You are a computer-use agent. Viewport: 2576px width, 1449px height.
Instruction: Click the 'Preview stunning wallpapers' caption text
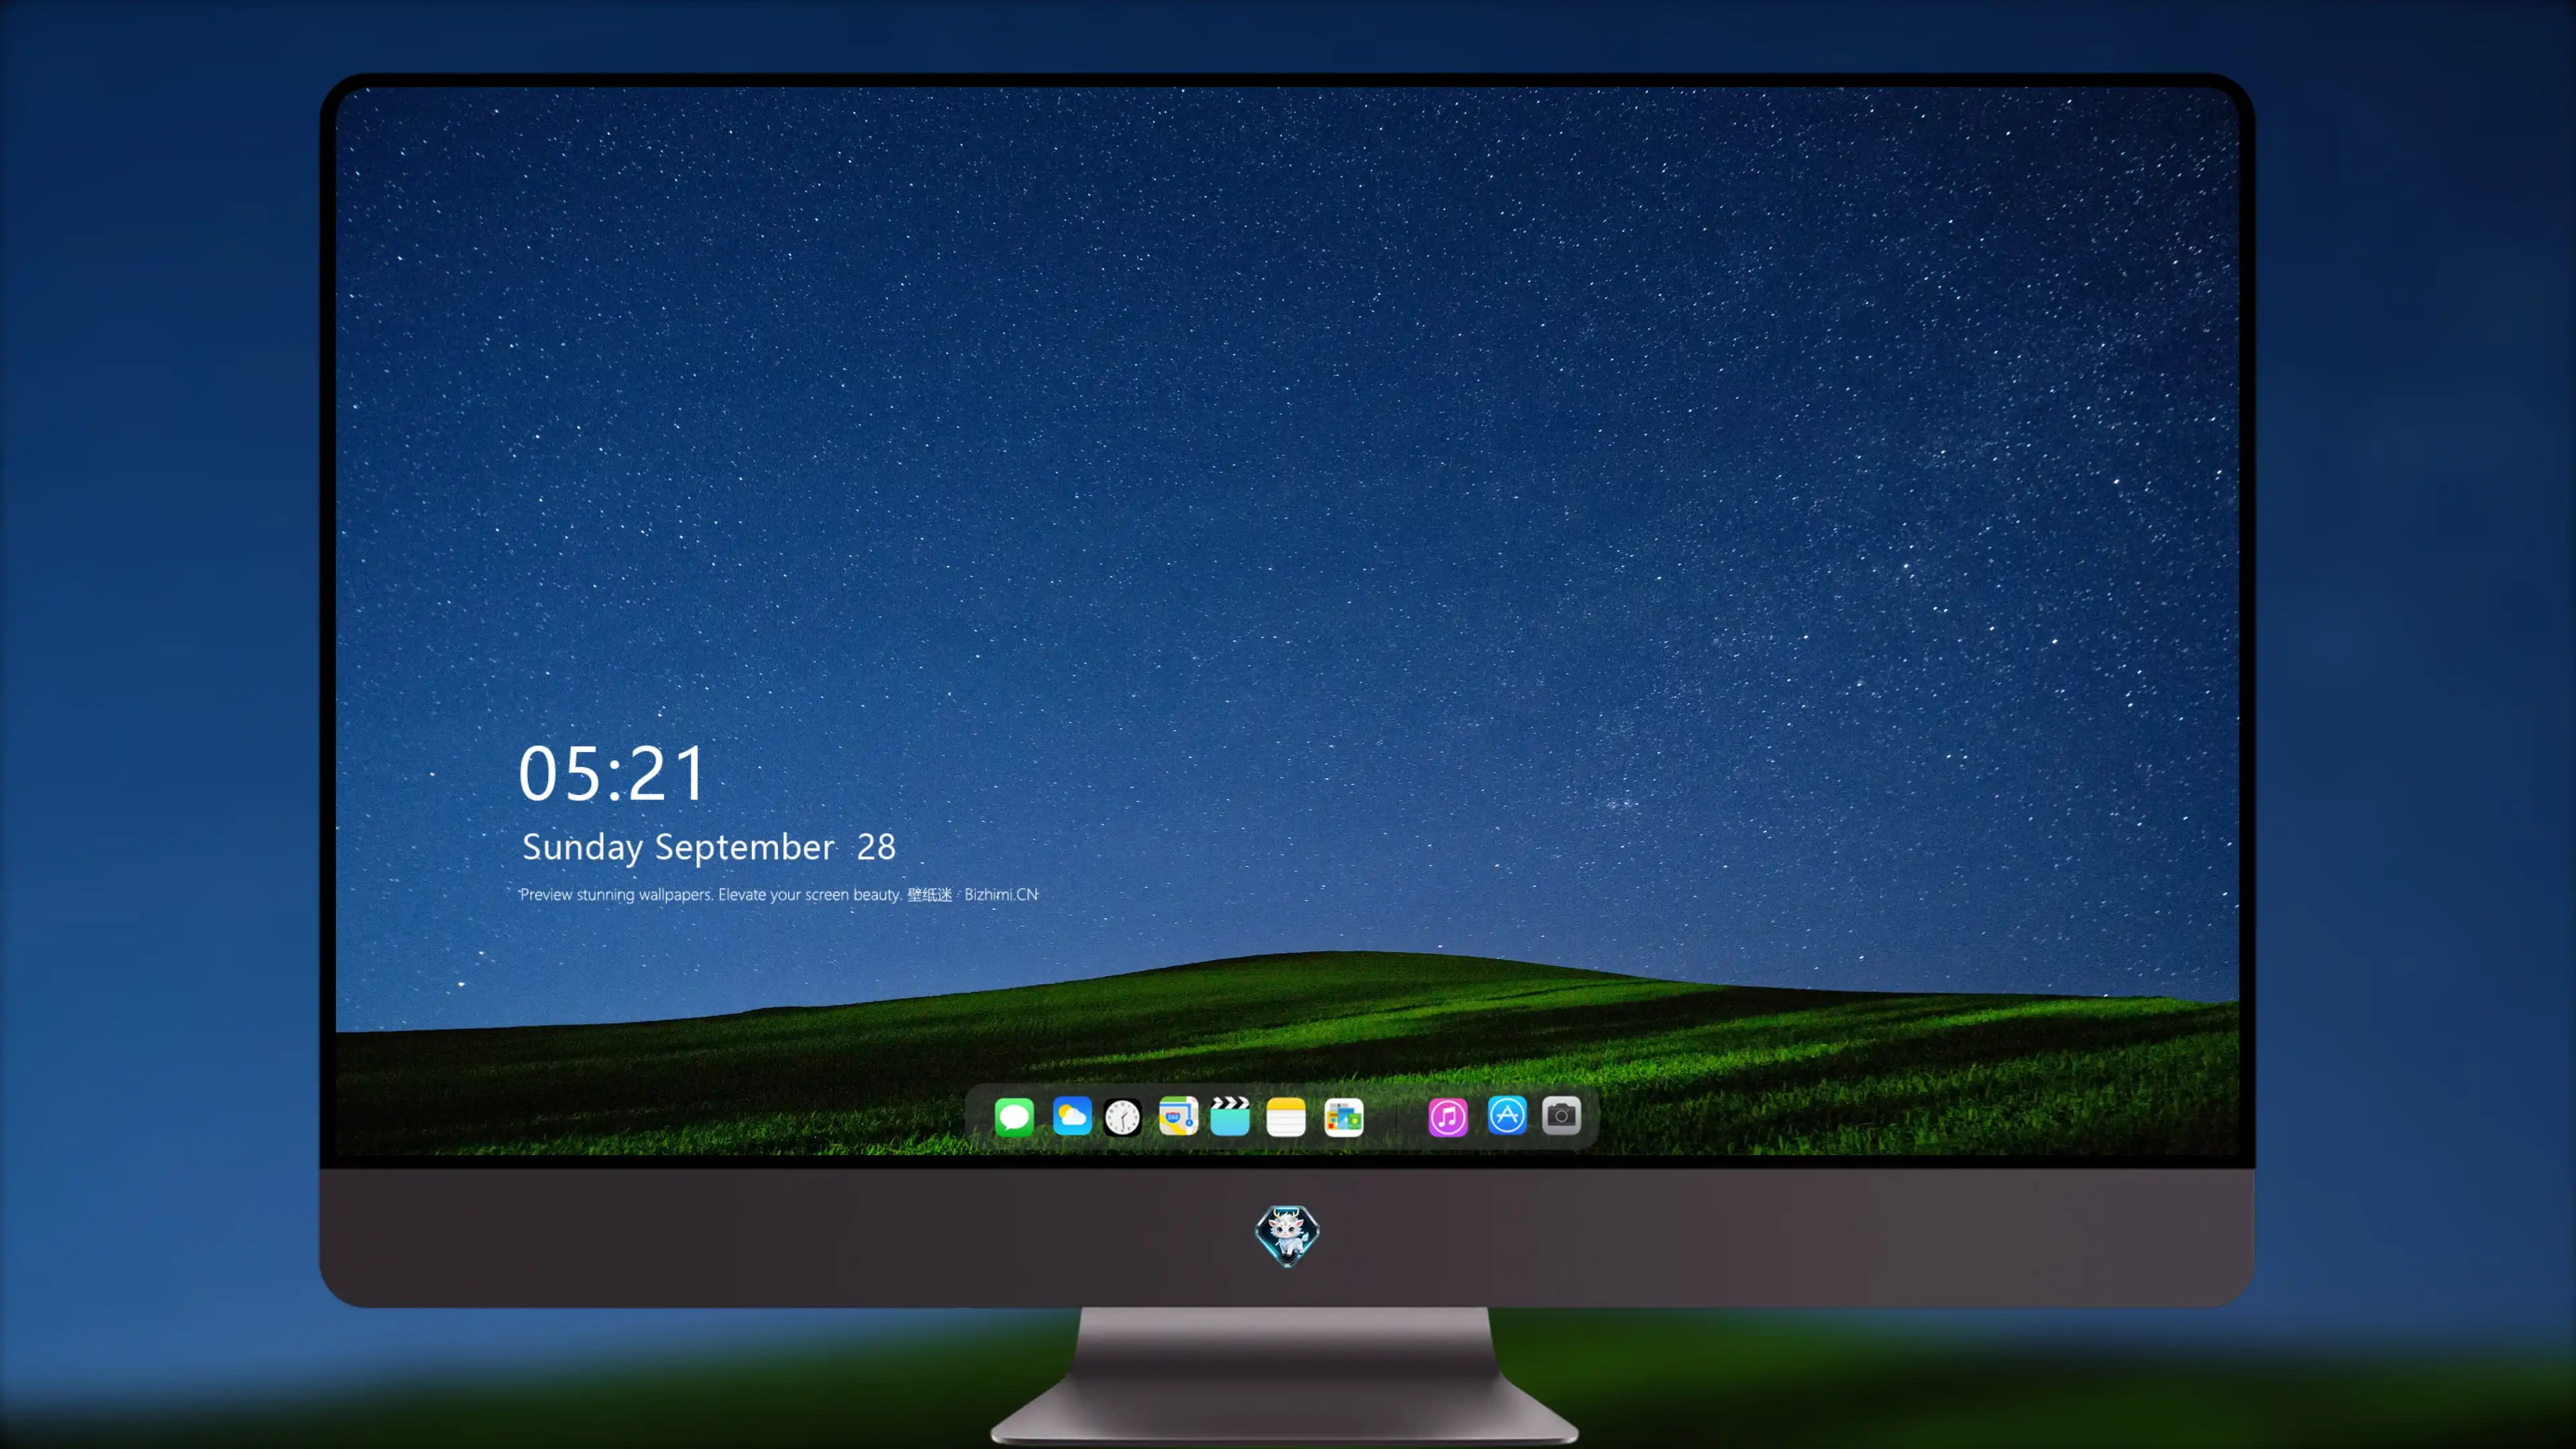779,894
